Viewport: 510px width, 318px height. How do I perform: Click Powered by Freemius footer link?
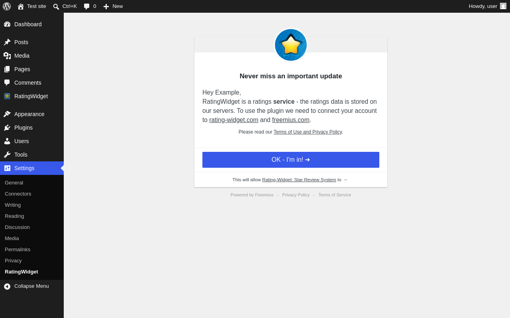252,195
